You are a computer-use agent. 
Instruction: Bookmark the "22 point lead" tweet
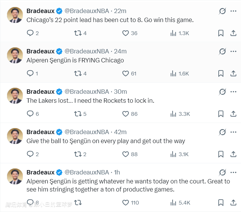221,33
